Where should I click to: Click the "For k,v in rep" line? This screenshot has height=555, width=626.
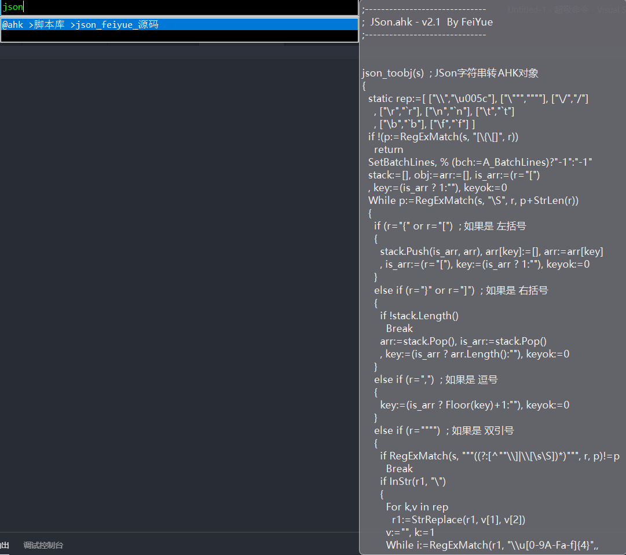tap(417, 507)
